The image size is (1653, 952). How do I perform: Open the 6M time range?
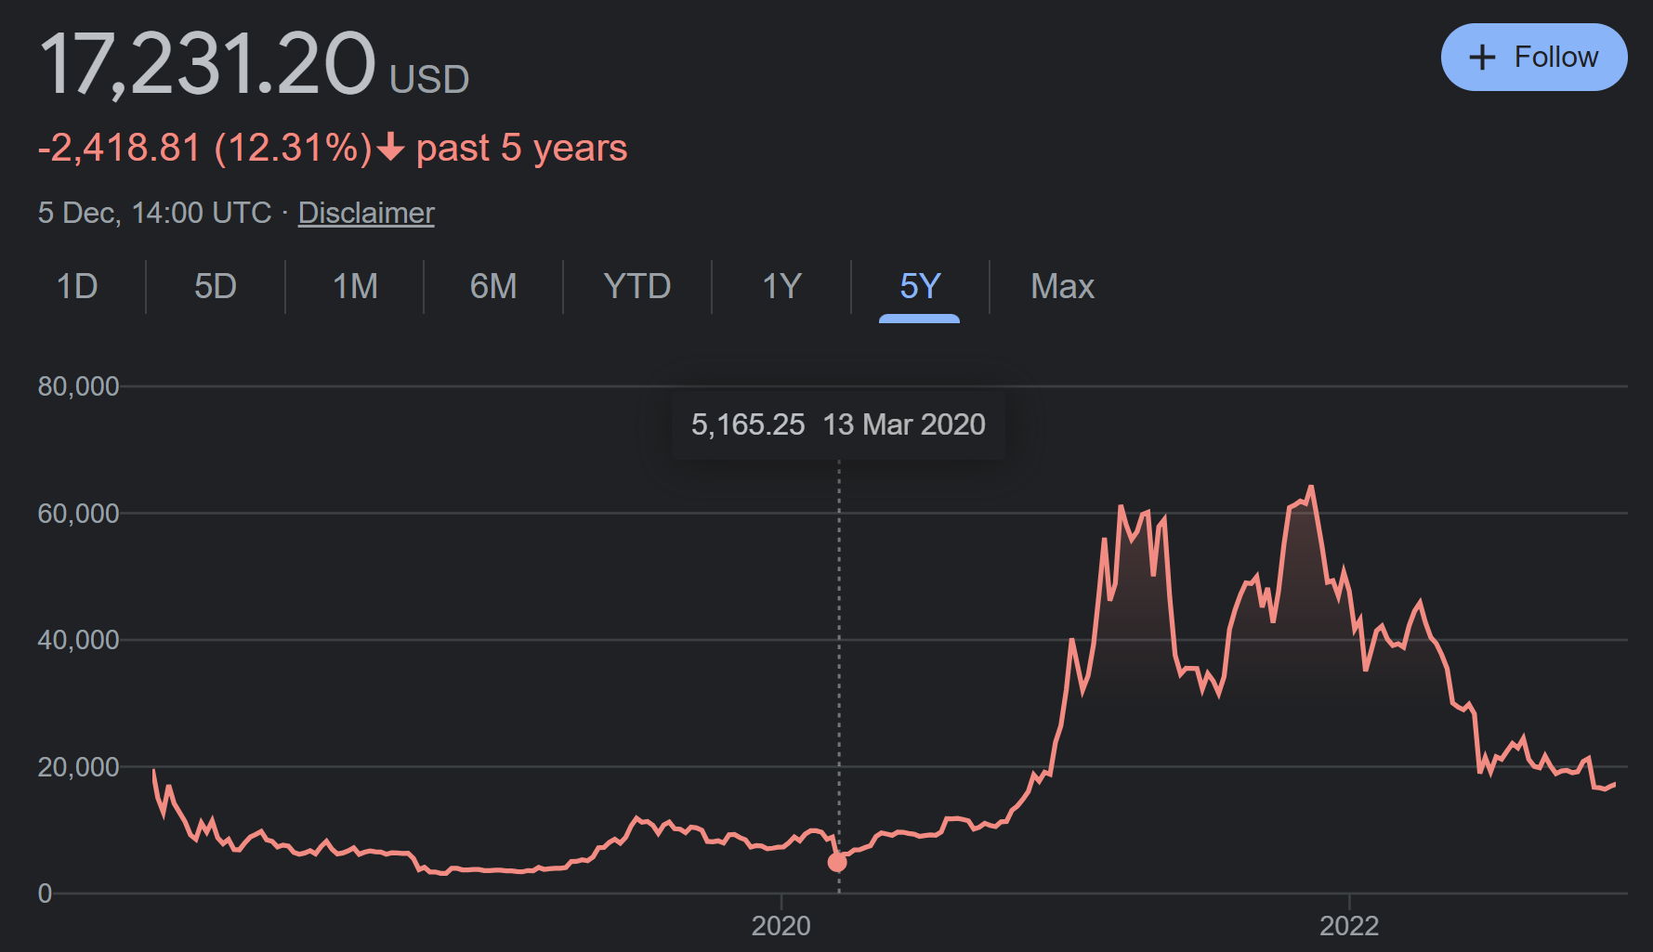tap(493, 286)
